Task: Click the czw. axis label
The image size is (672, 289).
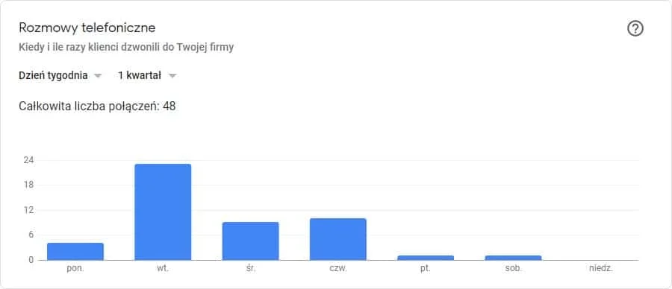Action: coord(337,269)
